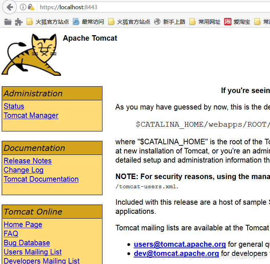The image size is (270, 264).
Task: Open second 火狐官方站点 bookmark folder
Action: (x=129, y=22)
